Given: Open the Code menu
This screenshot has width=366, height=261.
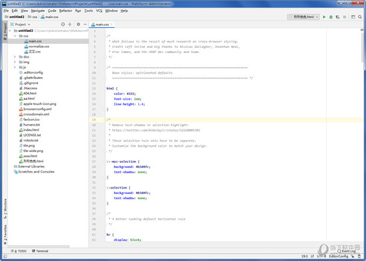Looking at the screenshot, I should click(x=52, y=11).
